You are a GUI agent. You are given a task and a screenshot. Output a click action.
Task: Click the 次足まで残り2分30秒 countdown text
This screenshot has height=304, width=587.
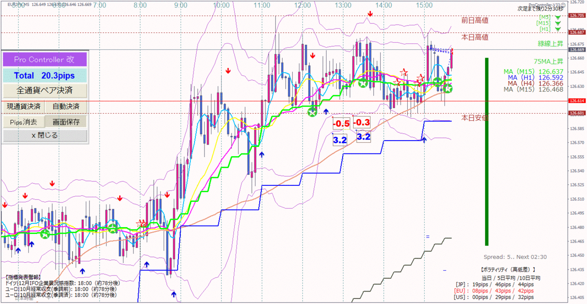click(541, 9)
